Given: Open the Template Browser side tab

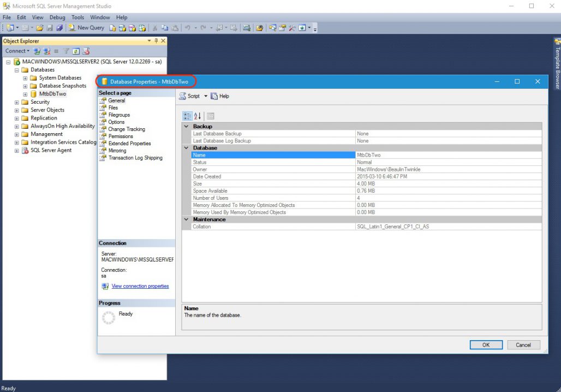Looking at the screenshot, I should pyautogui.click(x=557, y=64).
